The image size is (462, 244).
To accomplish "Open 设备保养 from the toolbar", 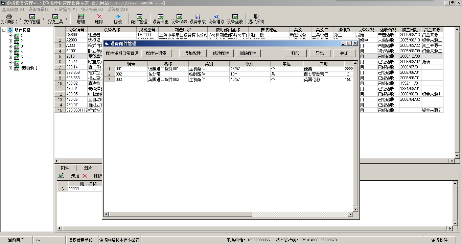I will tap(179, 17).
